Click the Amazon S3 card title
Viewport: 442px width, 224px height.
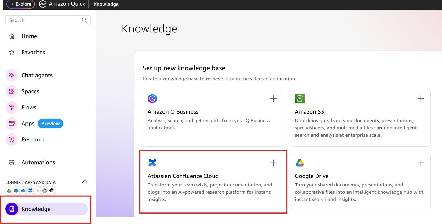pos(309,112)
